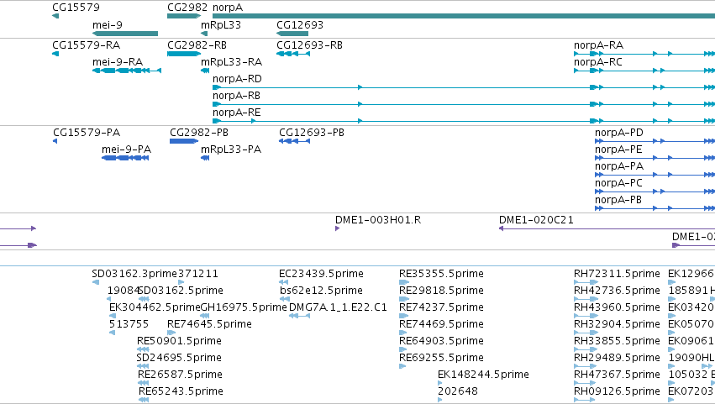Viewport: 715px width, 404px height.
Task: Click the DME1-020C21 feature line
Action: tap(607, 228)
